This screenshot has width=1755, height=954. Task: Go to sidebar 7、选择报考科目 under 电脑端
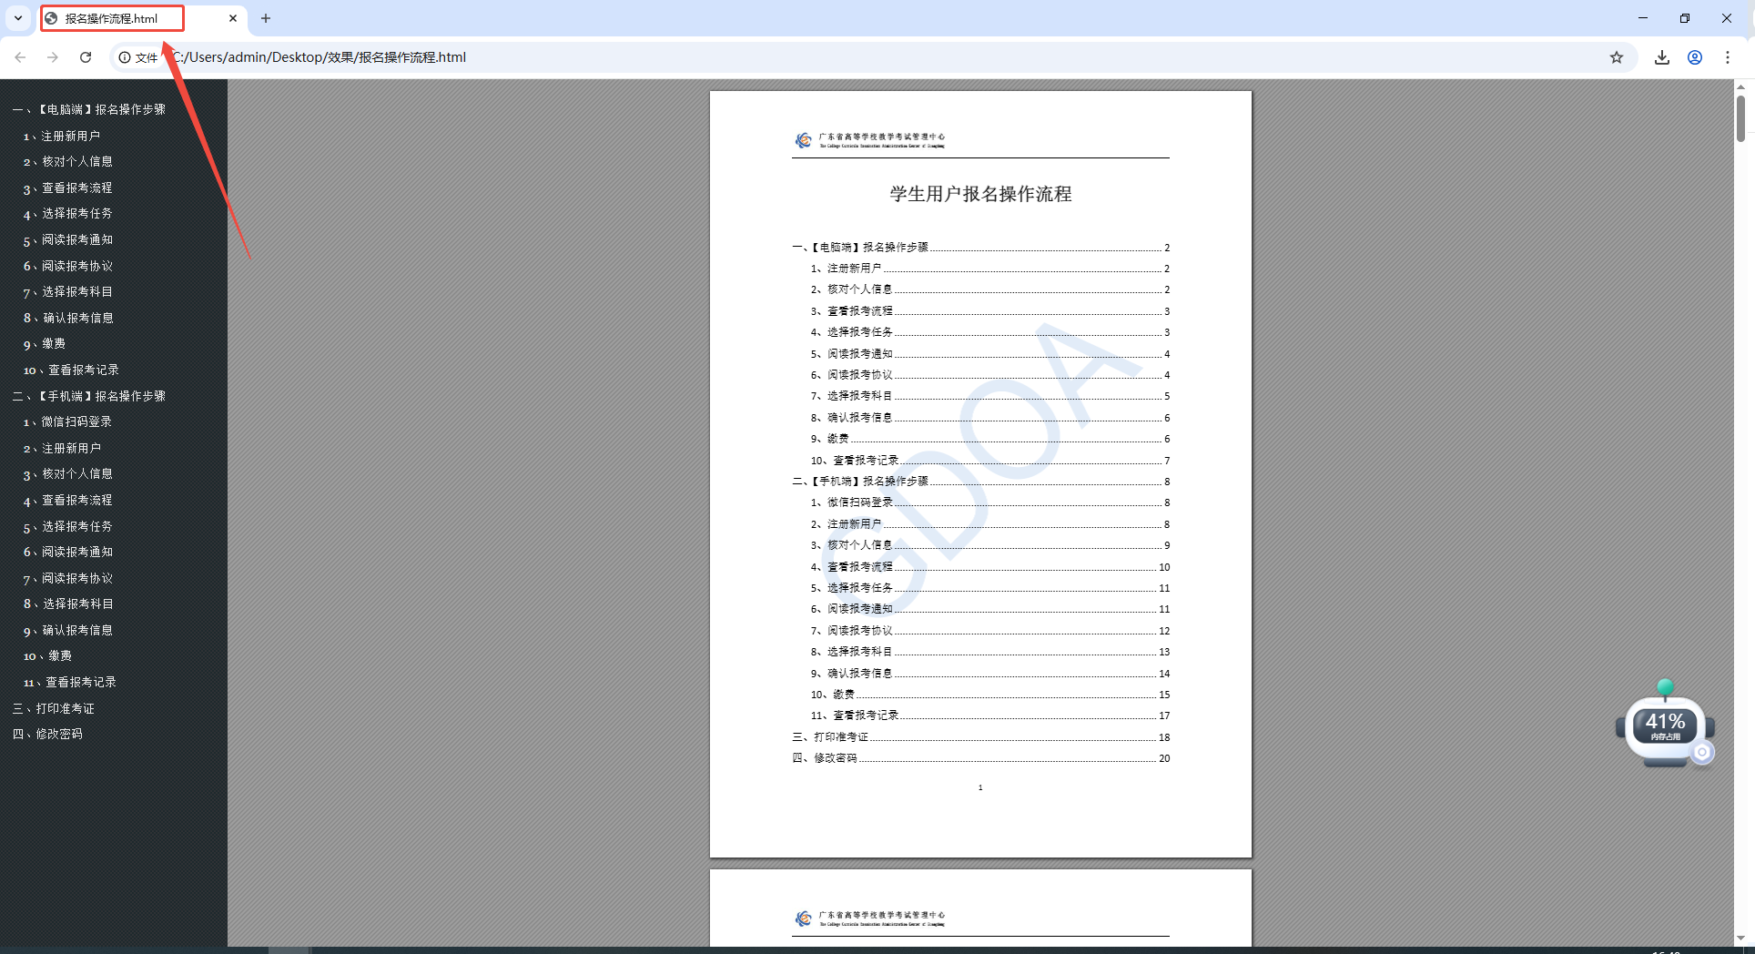68,291
